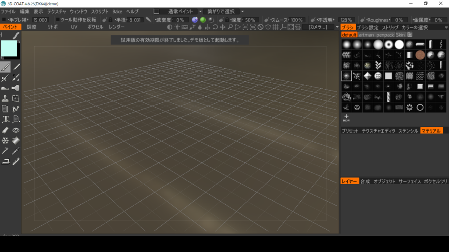Image resolution: width=449 pixels, height=252 pixels.
Task: Click the NEW brush plus button
Action: tap(346, 117)
